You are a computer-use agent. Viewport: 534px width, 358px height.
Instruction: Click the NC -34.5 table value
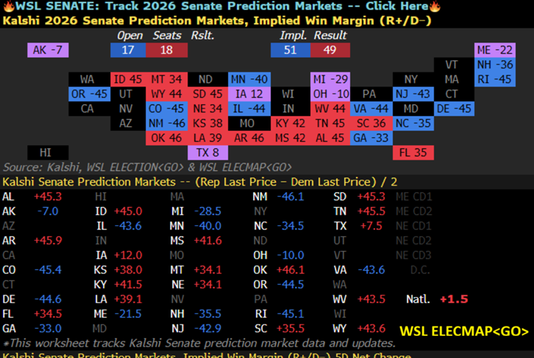click(x=291, y=225)
